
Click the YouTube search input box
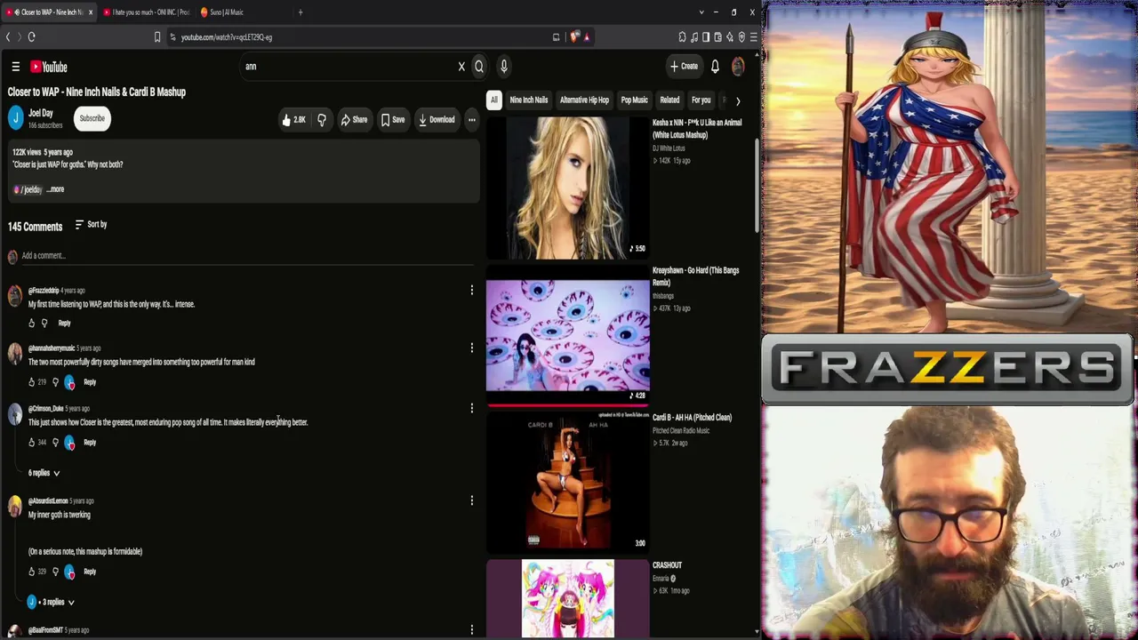349,67
